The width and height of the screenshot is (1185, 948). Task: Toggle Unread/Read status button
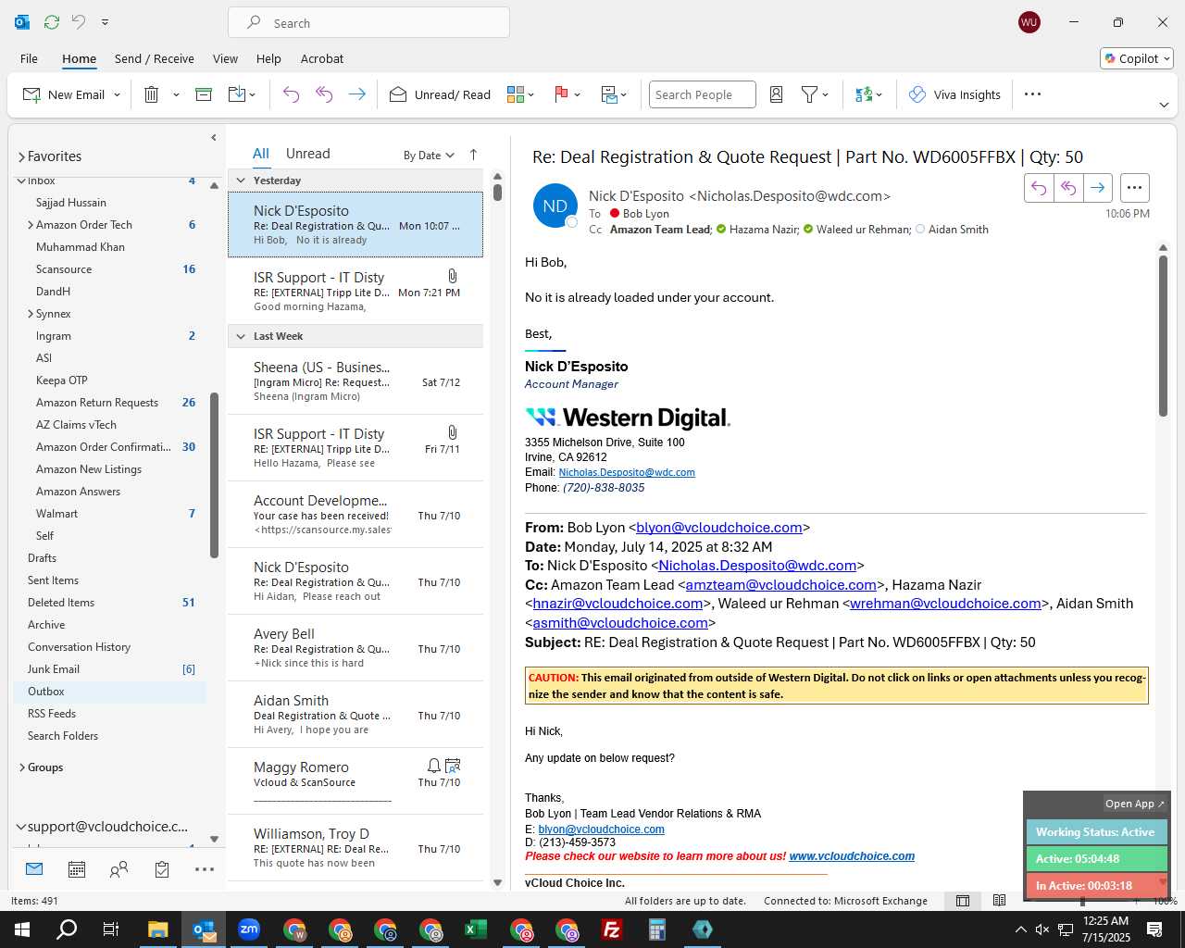[x=440, y=94]
